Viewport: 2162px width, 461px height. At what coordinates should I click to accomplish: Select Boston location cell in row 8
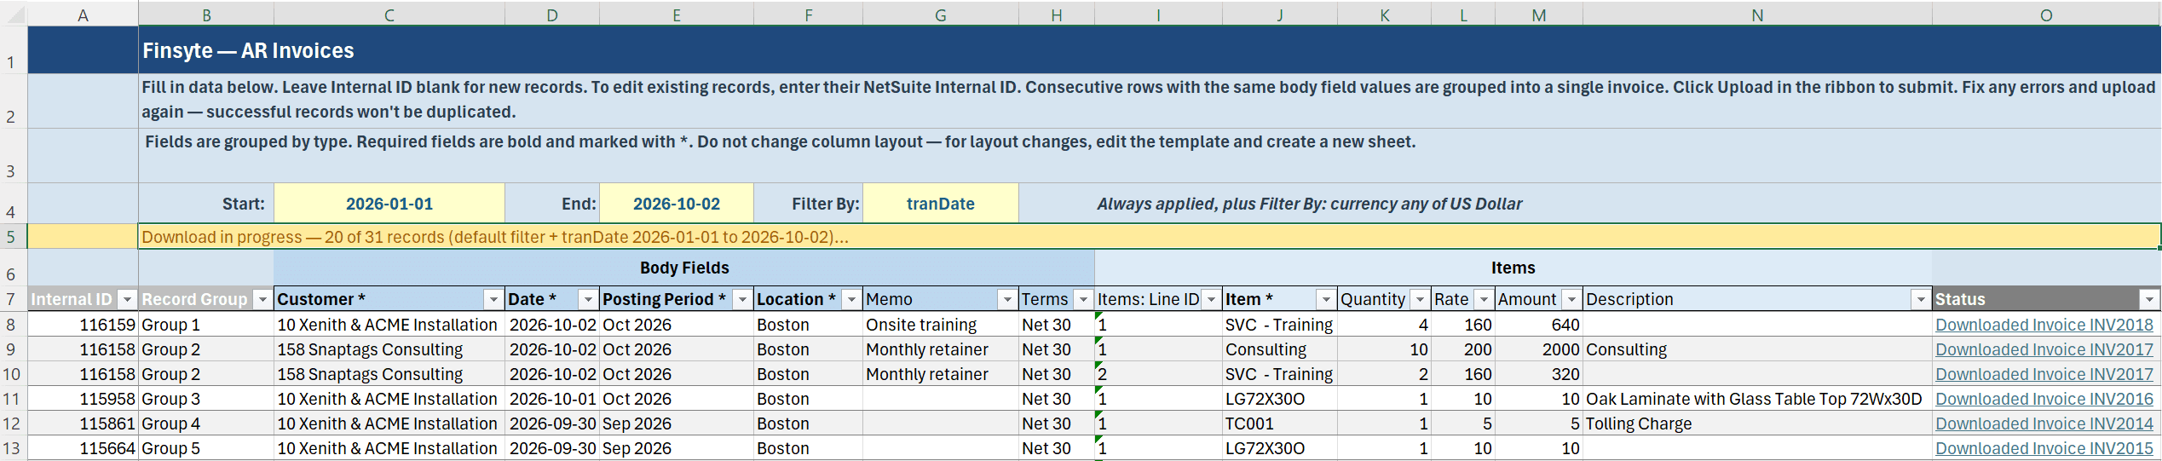coord(808,325)
